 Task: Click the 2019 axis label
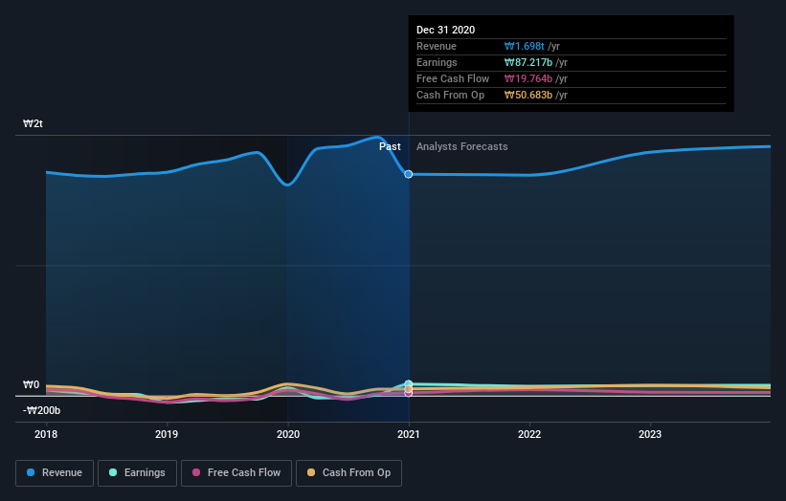167,434
